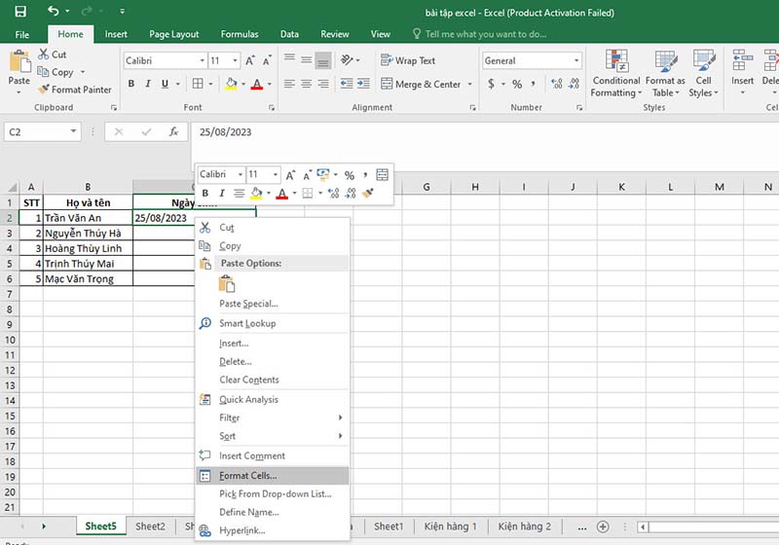Screen dimensions: 779x545
Task: Expand the Sort submenu
Action: (x=273, y=436)
